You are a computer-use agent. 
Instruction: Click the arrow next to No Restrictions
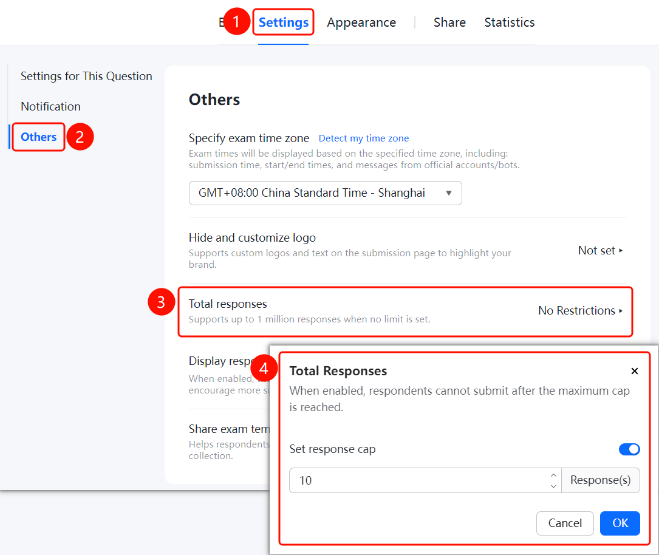tap(621, 311)
